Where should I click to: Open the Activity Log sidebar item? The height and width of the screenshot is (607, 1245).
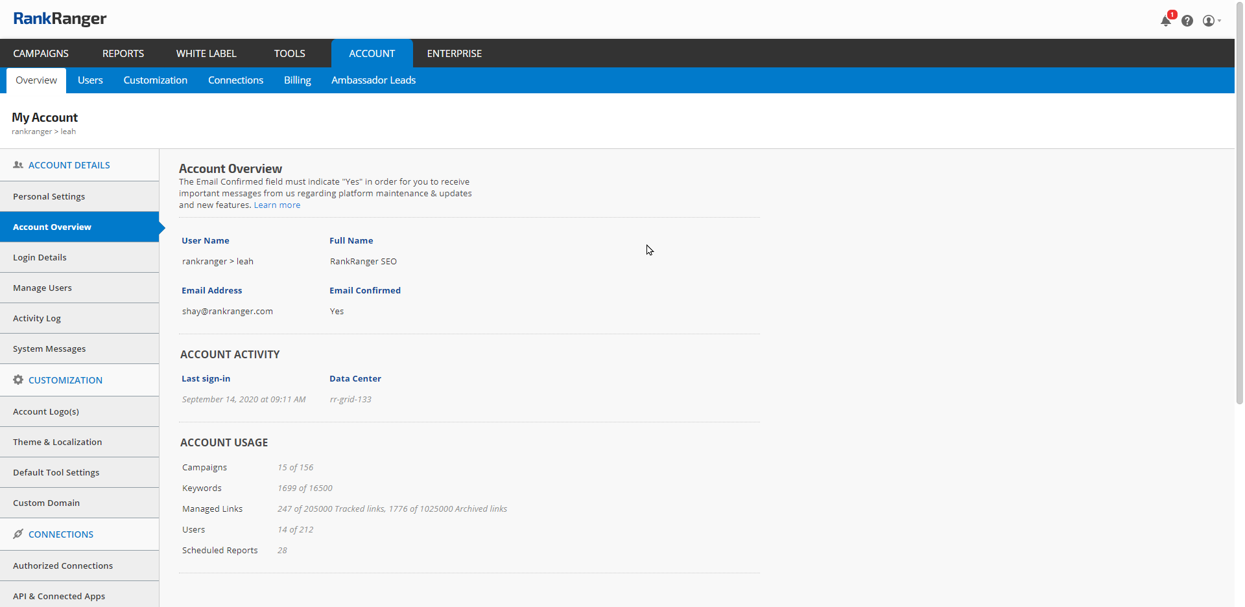(x=37, y=319)
